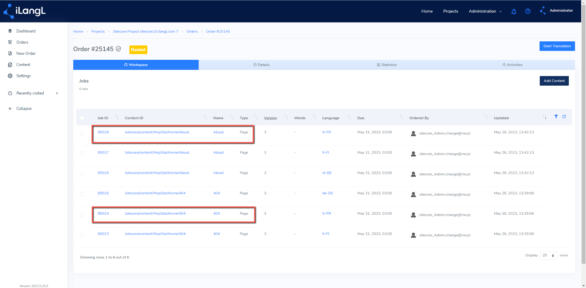Viewport: 586px width, 288px height.
Task: Click the Order #25145 breadcrumb
Action: 218,31
